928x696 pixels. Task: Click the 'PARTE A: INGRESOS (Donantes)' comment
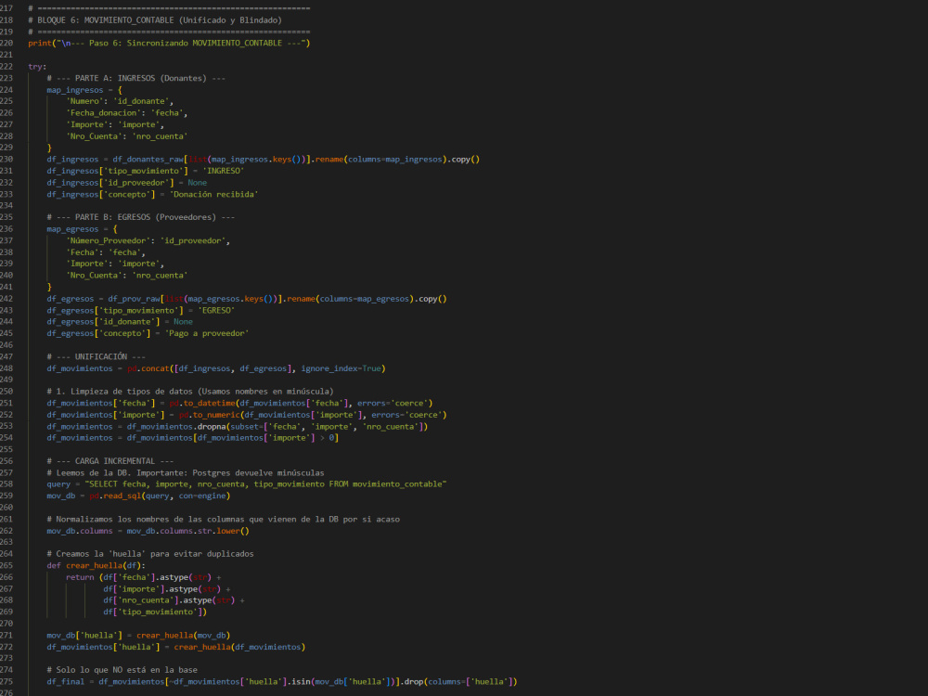coord(136,78)
